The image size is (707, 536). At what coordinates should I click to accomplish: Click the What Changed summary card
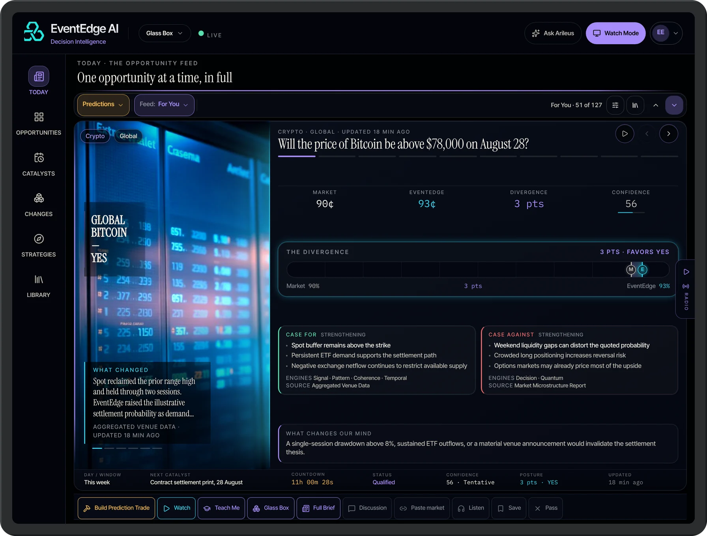point(148,403)
